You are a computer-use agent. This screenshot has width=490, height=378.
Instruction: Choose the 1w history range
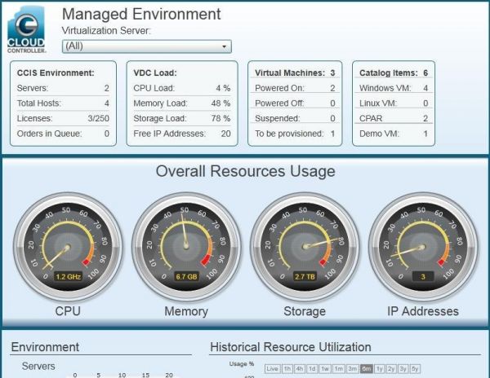326,368
